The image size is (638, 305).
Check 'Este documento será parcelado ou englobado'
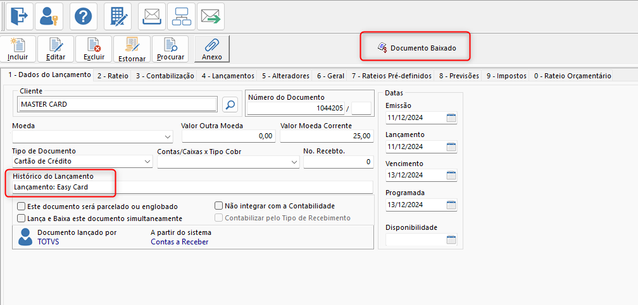coord(22,206)
